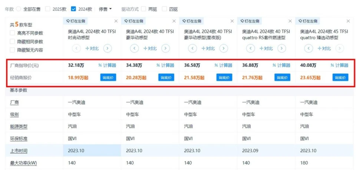The image size is (356, 170).
Task: Click 询底价 for the 23.65万起 model
Action: coord(340,78)
